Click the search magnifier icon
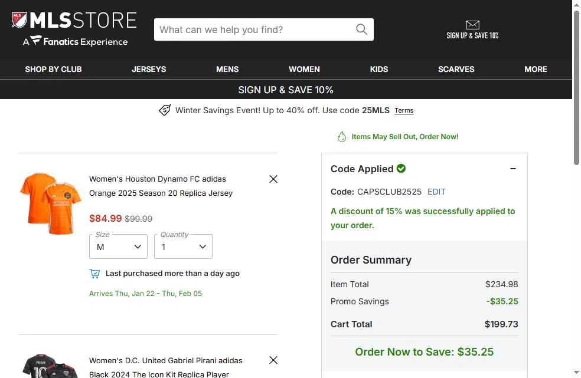This screenshot has height=378, width=581. coord(361,29)
